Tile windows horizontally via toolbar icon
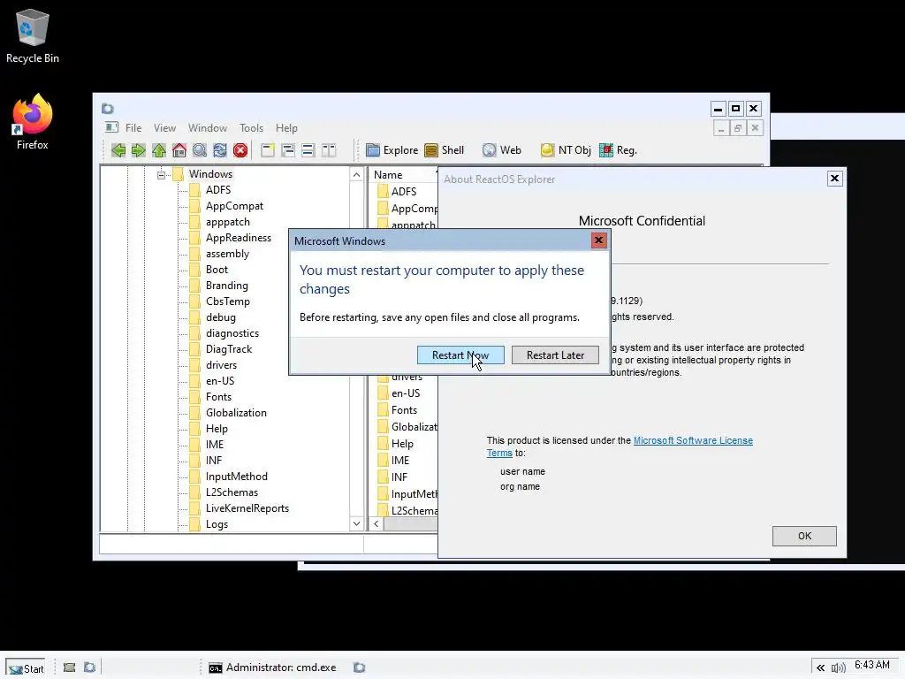905x679 pixels. coord(308,150)
